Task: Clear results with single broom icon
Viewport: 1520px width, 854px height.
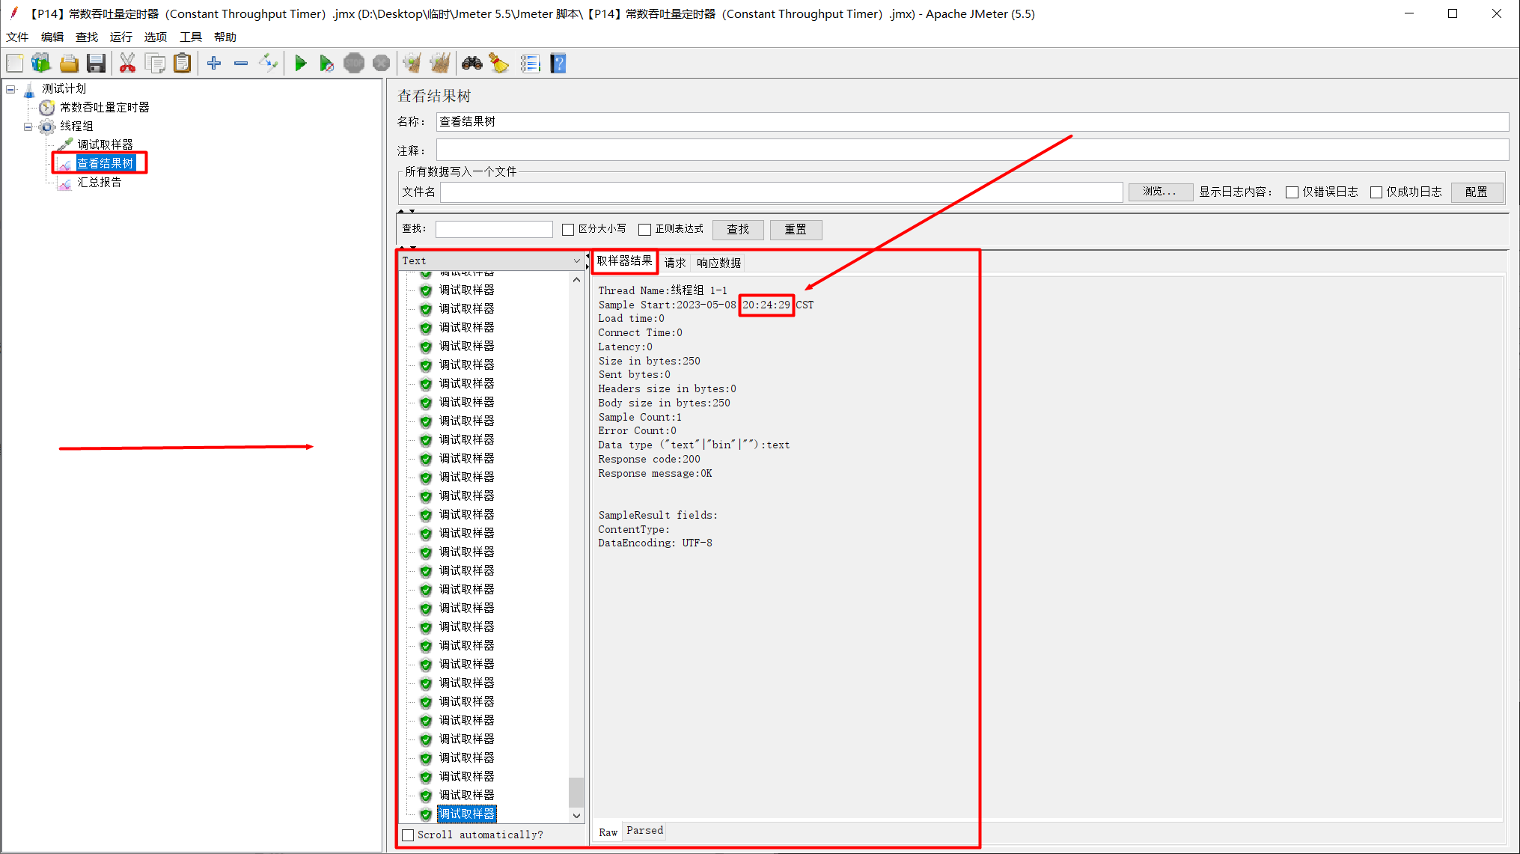Action: pyautogui.click(x=412, y=64)
